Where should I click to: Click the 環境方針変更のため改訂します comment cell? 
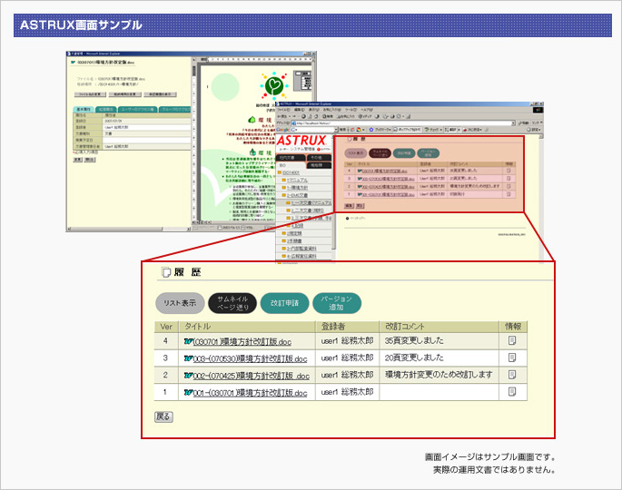439,375
